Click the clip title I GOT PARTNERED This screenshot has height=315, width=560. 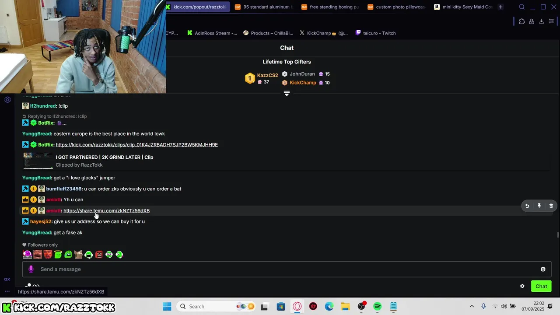coord(104,157)
